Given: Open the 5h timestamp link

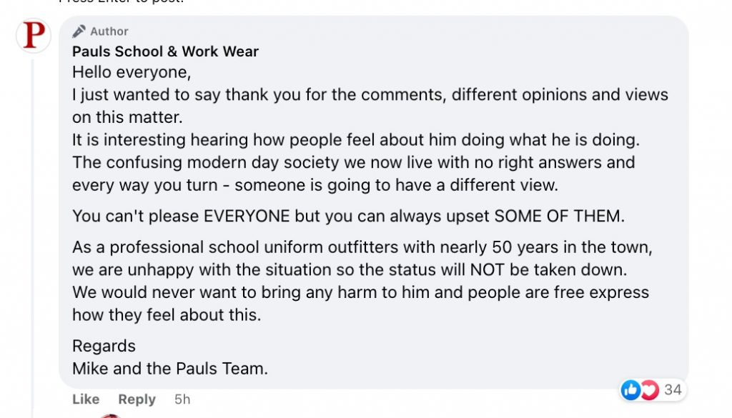Looking at the screenshot, I should coord(182,399).
